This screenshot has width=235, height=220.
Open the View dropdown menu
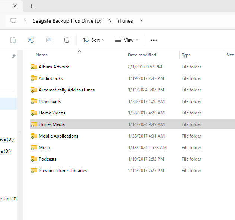click(127, 40)
